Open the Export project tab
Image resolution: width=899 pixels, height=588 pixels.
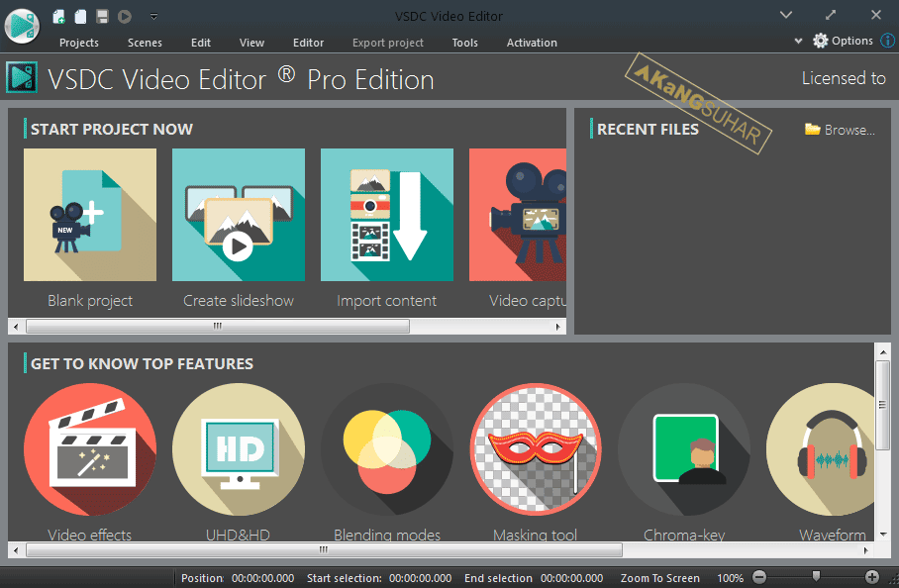click(x=387, y=43)
